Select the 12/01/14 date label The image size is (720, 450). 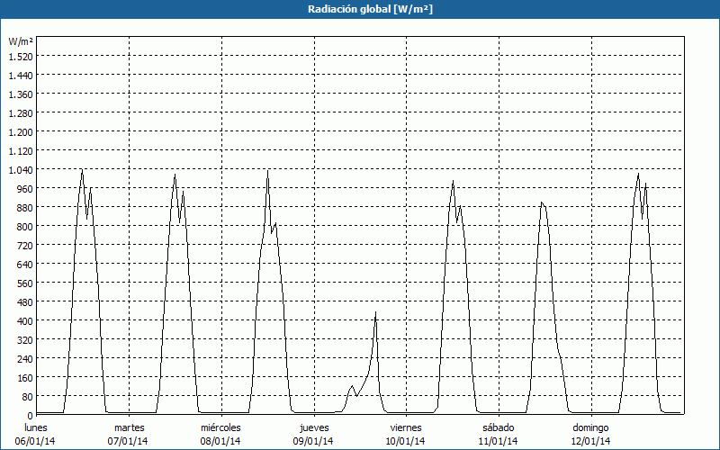(x=590, y=441)
